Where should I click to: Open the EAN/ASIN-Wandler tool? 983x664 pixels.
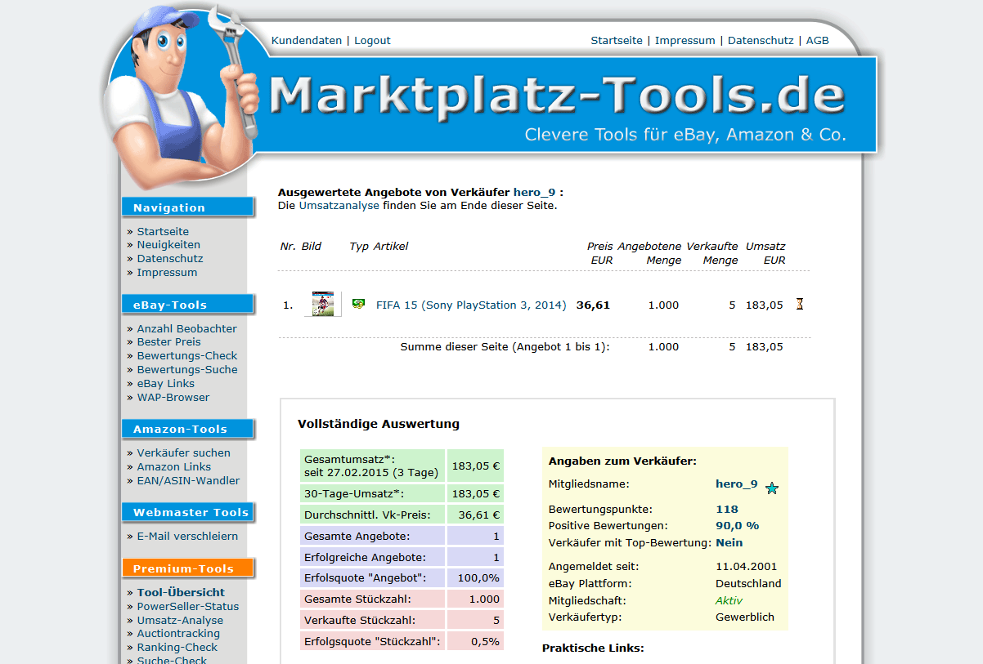[x=189, y=481]
